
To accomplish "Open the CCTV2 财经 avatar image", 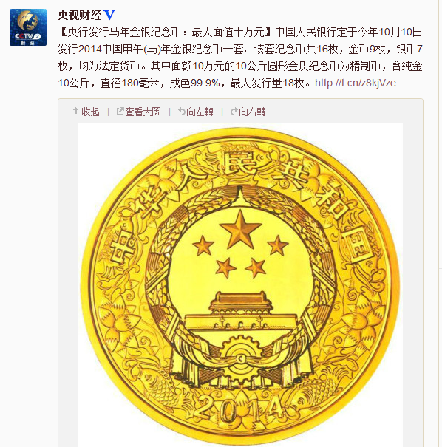I will click(x=28, y=27).
